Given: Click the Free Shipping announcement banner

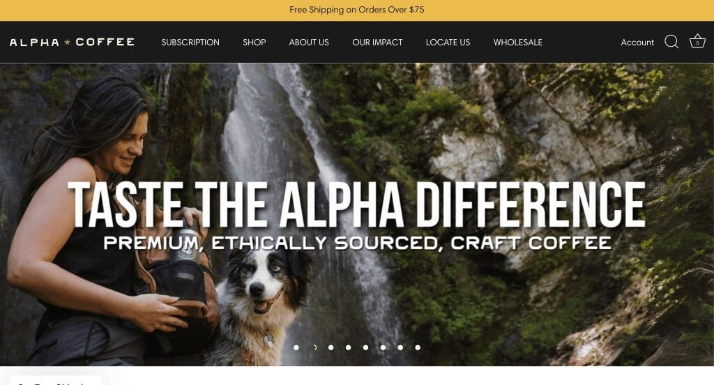Looking at the screenshot, I should coord(357,10).
